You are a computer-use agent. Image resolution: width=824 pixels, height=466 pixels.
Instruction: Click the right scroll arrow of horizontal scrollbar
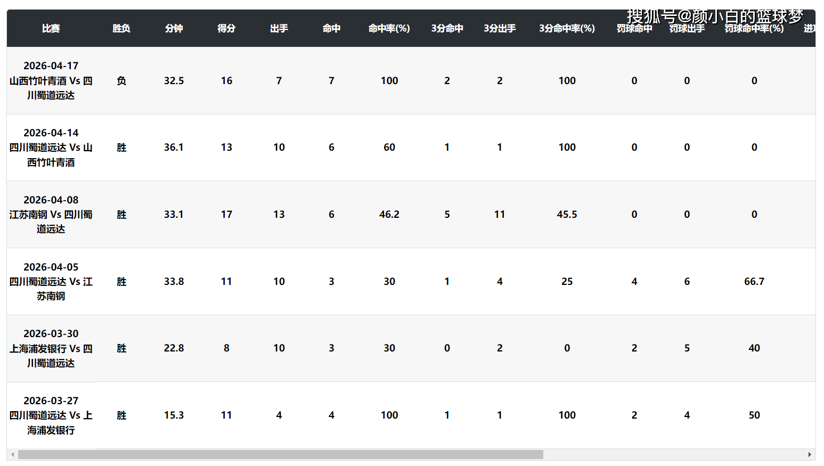(x=810, y=455)
